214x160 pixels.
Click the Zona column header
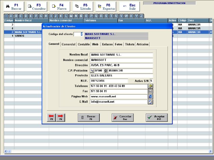[x=198, y=20]
